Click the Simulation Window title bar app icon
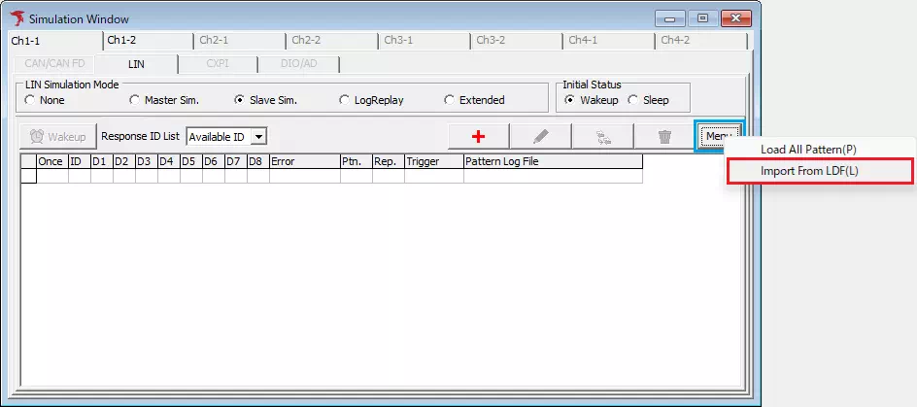Screen dimensions: 917x407 coord(17,19)
